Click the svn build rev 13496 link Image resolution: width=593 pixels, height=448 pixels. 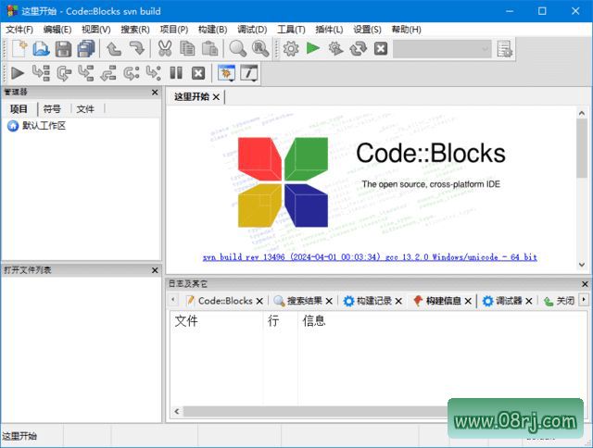[370, 256]
